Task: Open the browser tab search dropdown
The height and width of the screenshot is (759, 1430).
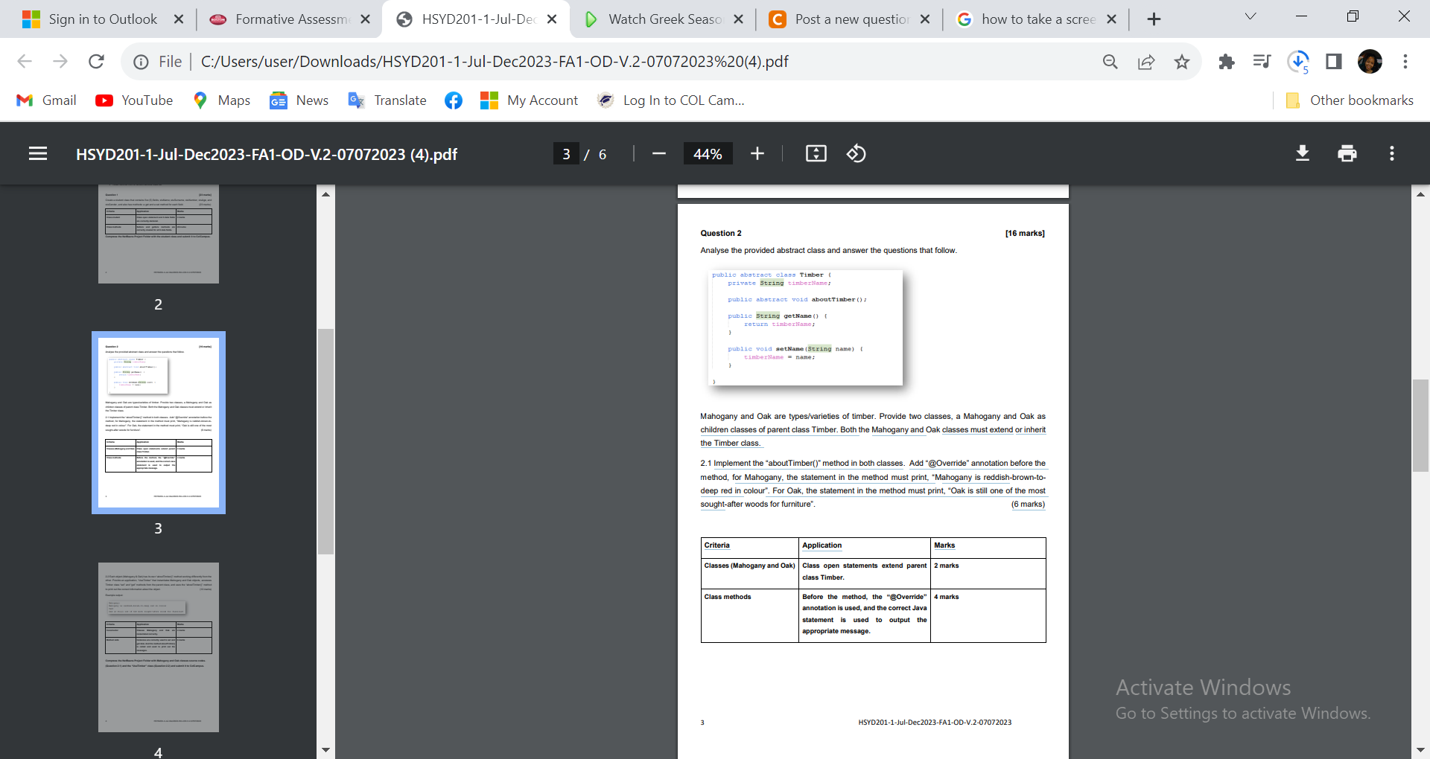Action: pos(1250,16)
